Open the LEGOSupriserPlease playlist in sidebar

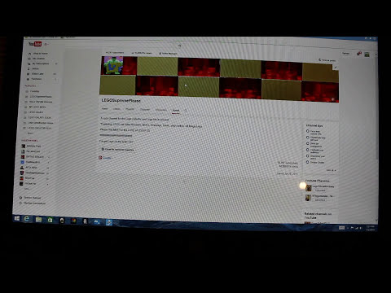coord(38,97)
